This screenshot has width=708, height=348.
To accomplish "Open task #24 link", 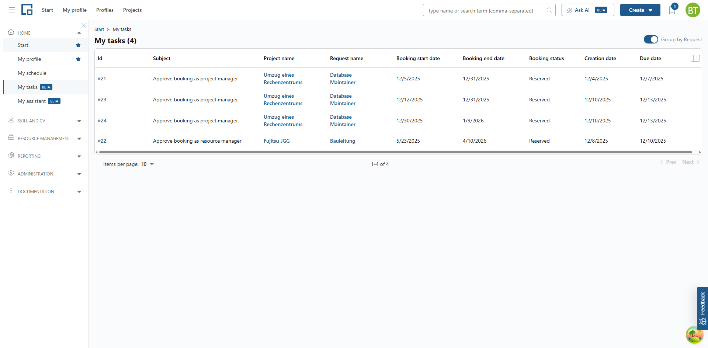I will point(102,121).
